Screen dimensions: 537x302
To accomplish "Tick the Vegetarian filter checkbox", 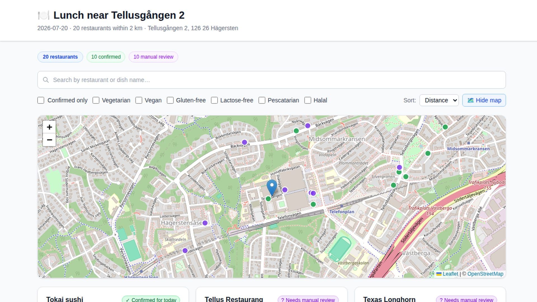I will pyautogui.click(x=96, y=100).
